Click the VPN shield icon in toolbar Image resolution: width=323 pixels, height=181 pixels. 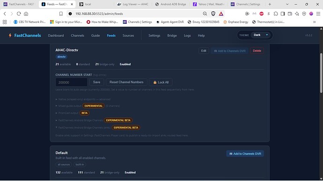point(304,14)
